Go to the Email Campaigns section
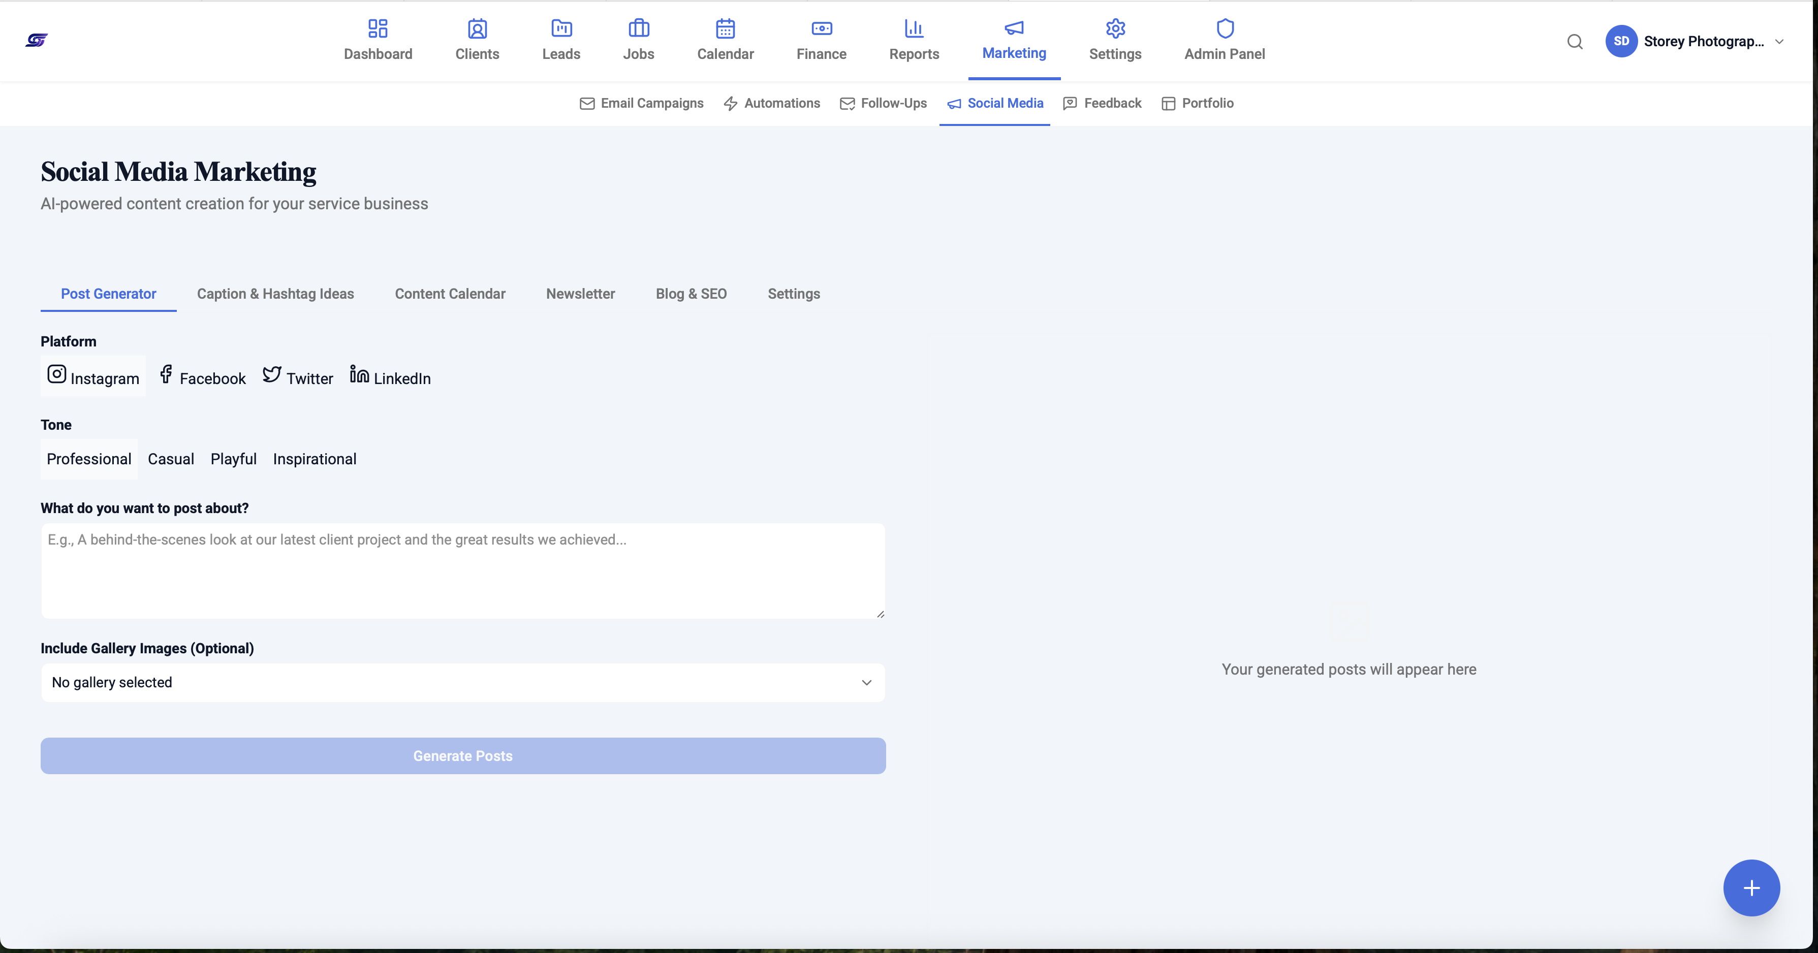Viewport: 1818px width, 953px height. point(642,104)
